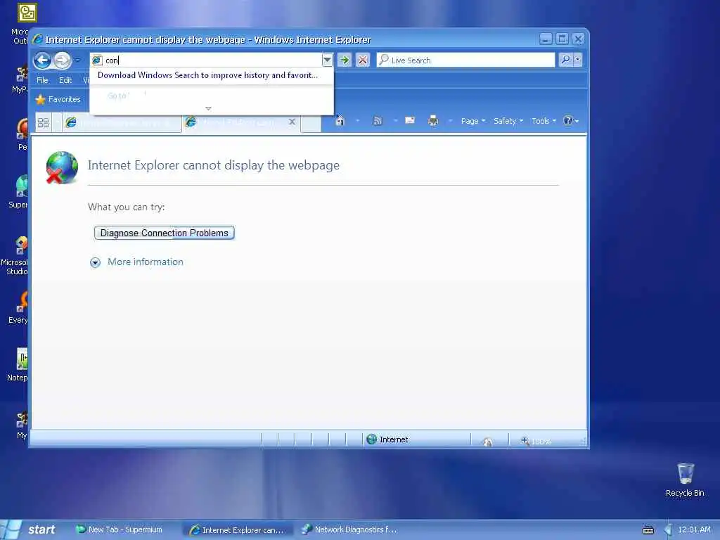Click the Home page icon

340,121
